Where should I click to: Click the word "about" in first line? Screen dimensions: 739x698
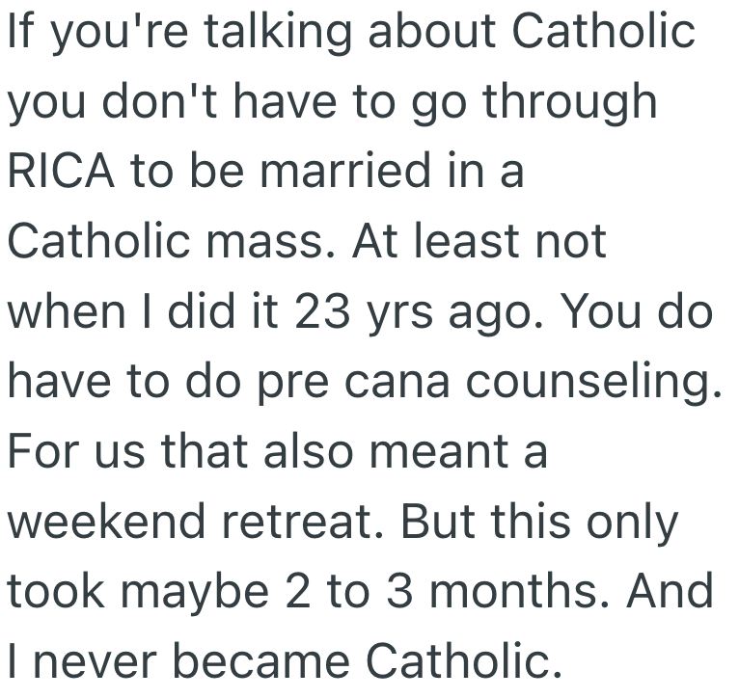(x=433, y=32)
